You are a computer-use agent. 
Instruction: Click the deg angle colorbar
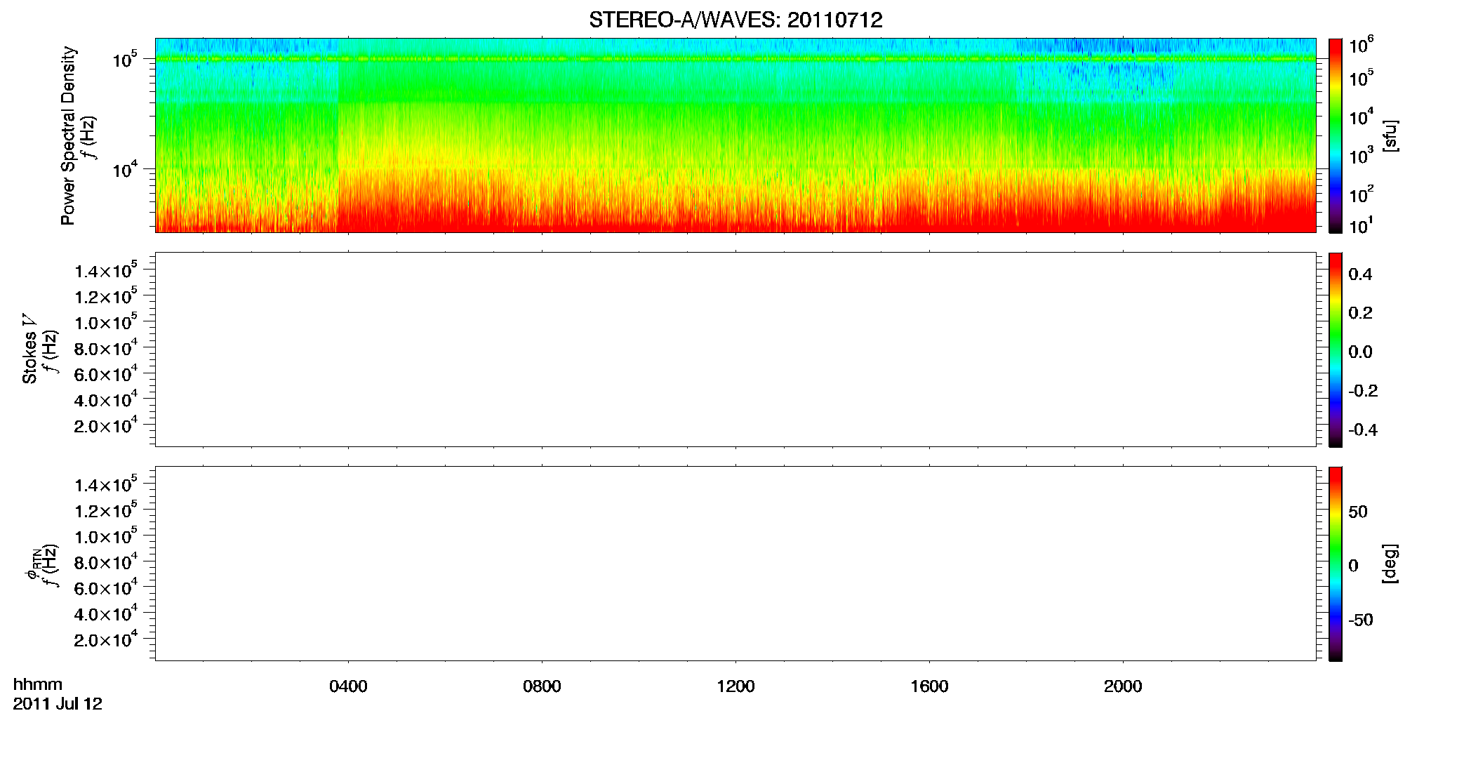1336,564
